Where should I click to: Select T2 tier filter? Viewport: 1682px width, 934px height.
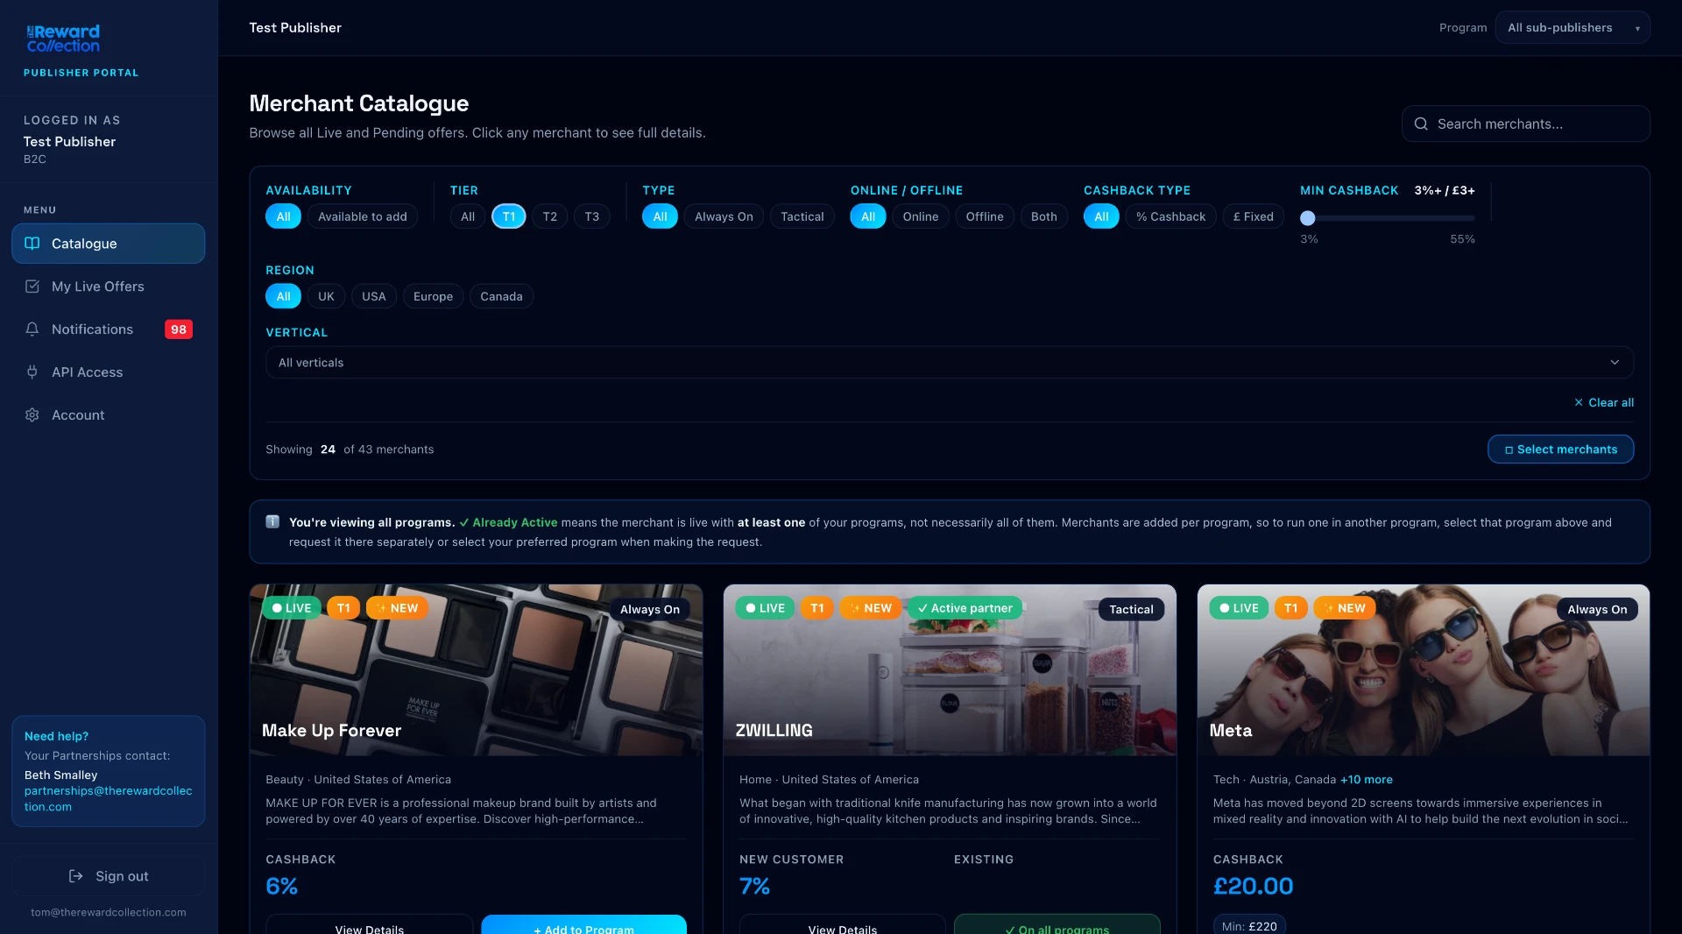(x=549, y=216)
